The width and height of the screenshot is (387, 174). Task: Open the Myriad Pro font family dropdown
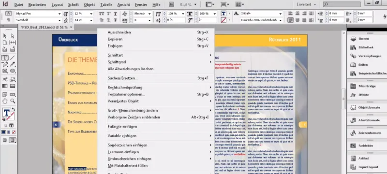(60, 14)
